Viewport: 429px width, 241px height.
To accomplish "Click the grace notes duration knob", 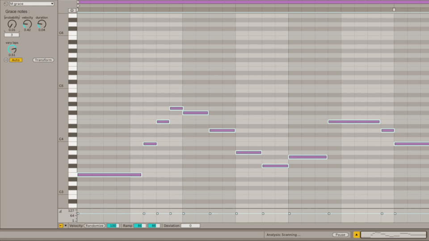I will pyautogui.click(x=42, y=24).
